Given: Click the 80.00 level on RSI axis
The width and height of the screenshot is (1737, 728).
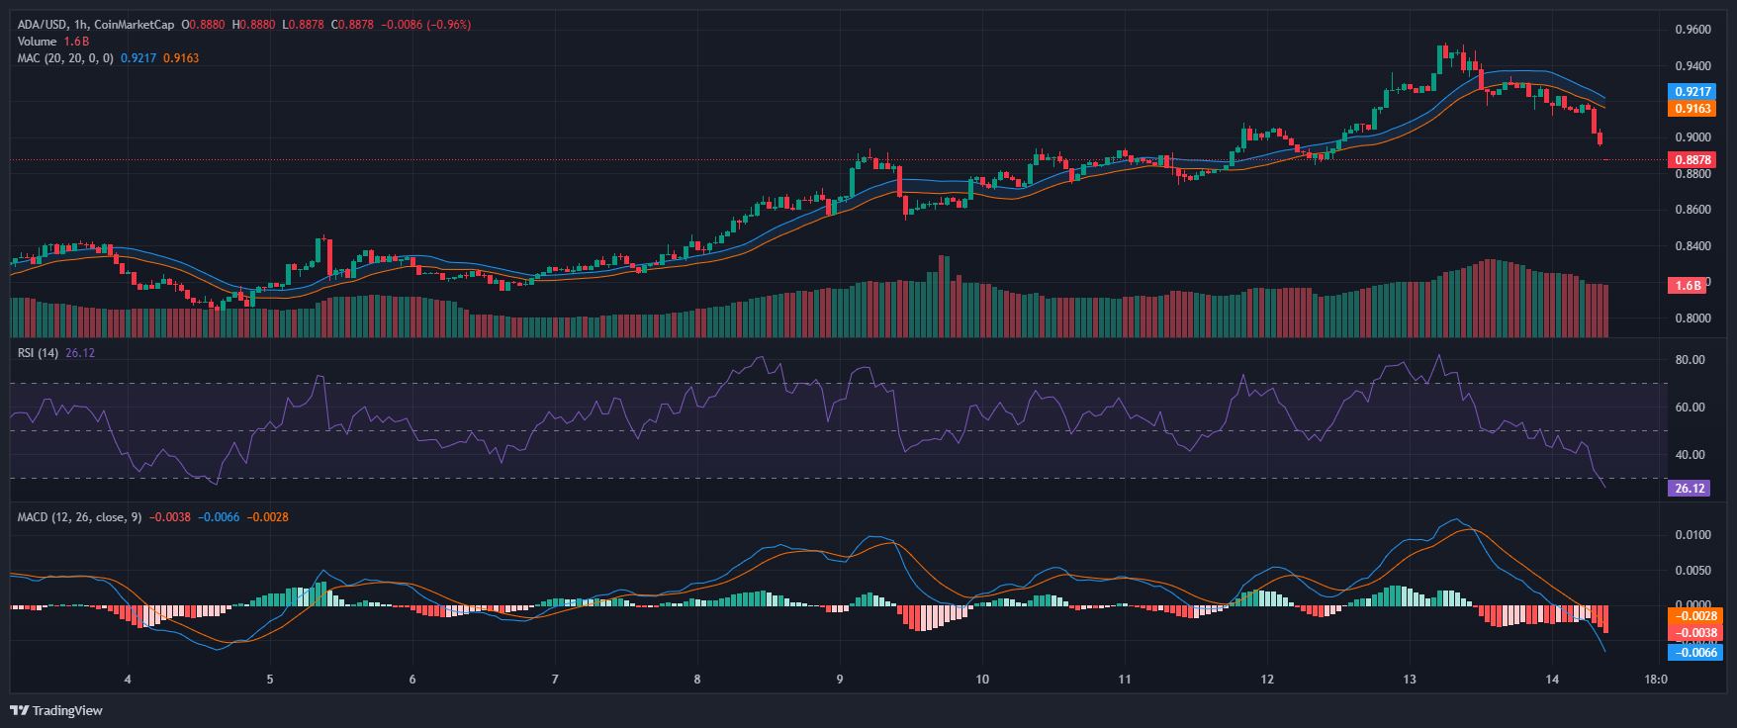Looking at the screenshot, I should point(1690,360).
